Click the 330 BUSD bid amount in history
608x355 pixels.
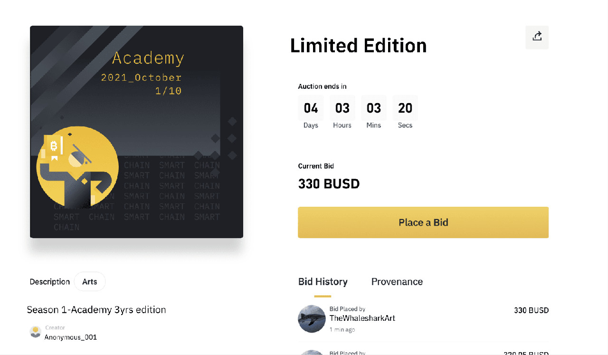[531, 310]
